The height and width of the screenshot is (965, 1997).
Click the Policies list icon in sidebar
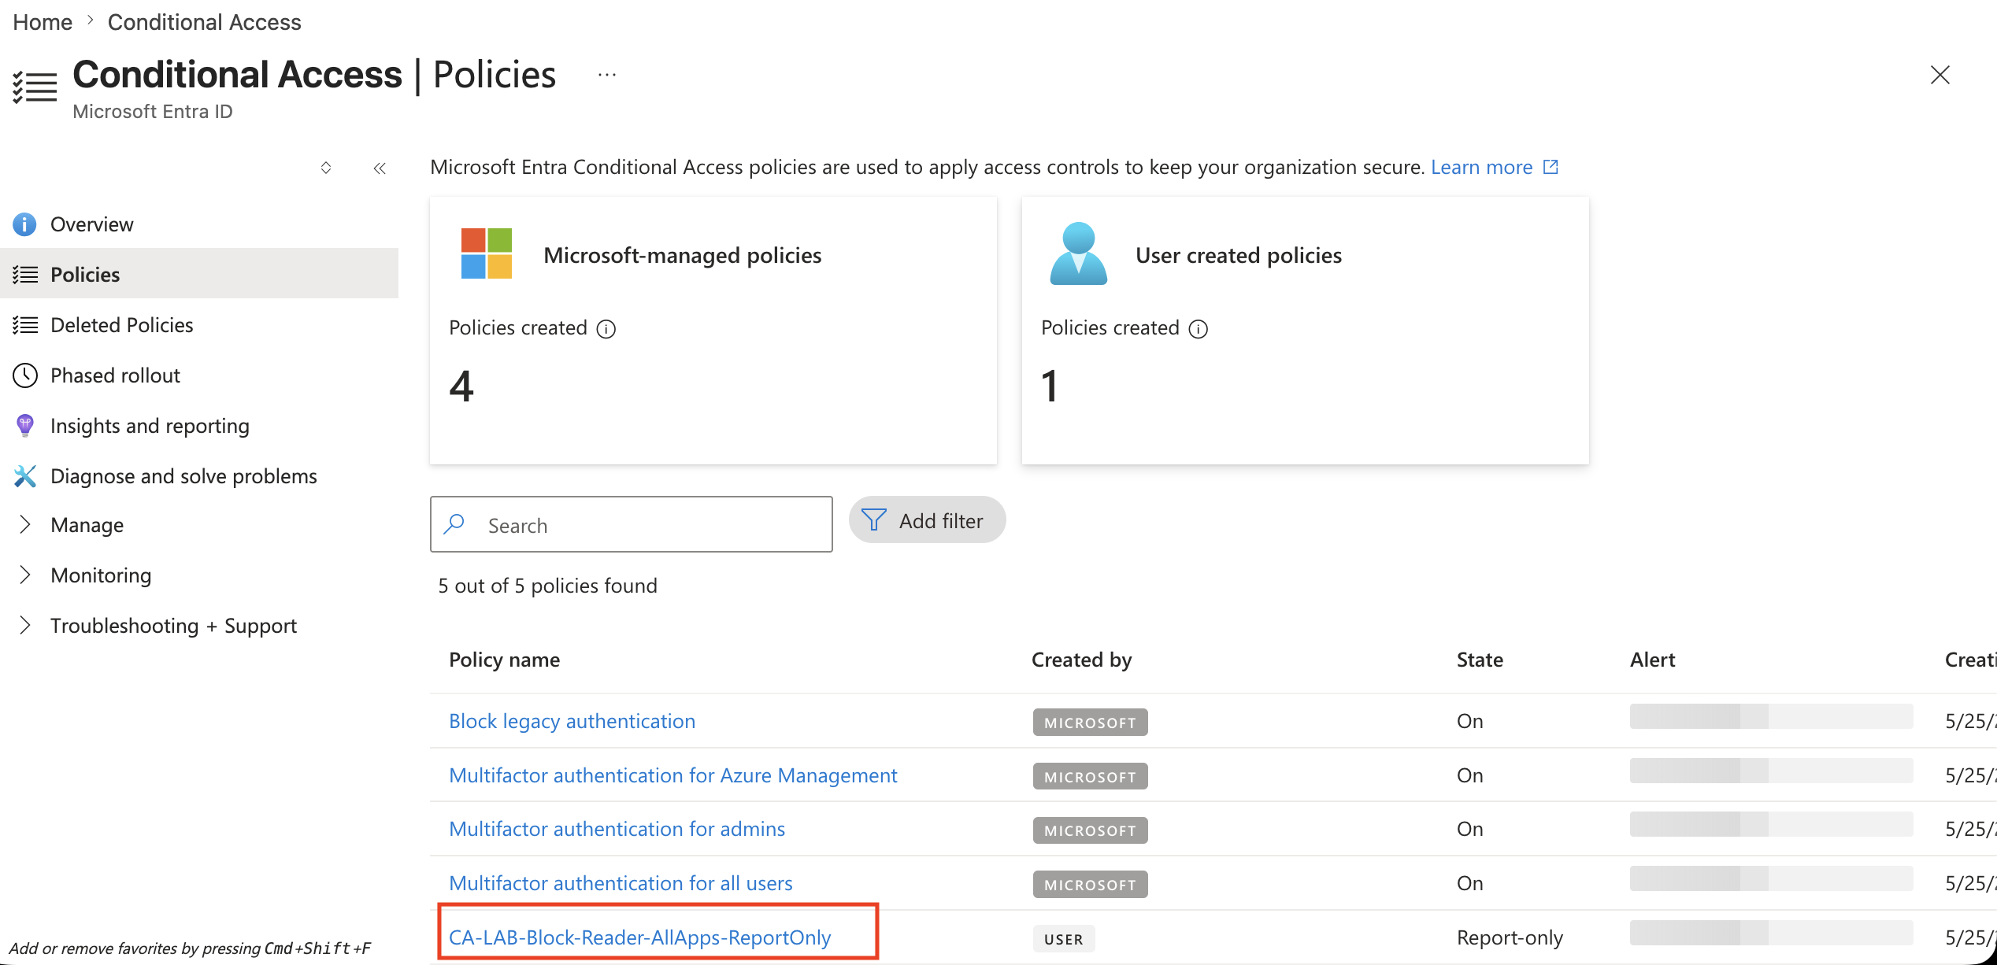click(x=25, y=275)
